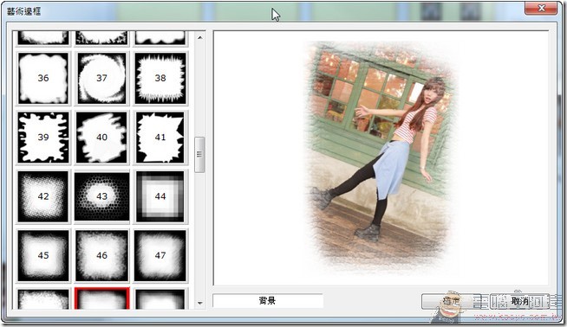This screenshot has width=567, height=327.
Task: Pick brushed edge frame 47
Action: pyautogui.click(x=160, y=255)
